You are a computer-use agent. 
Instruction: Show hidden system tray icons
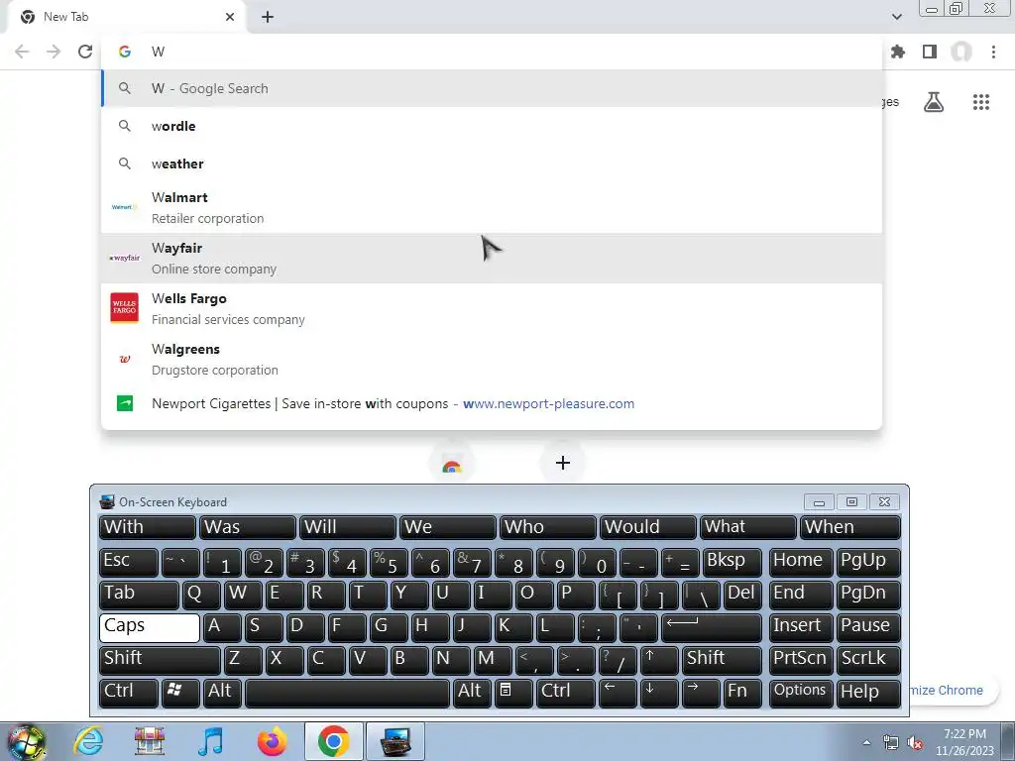tap(866, 742)
